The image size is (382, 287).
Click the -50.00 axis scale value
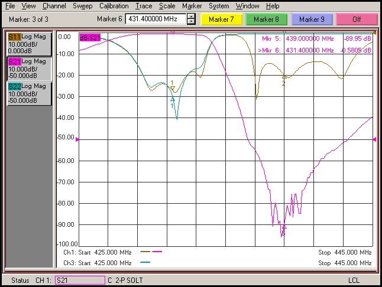coord(66,137)
